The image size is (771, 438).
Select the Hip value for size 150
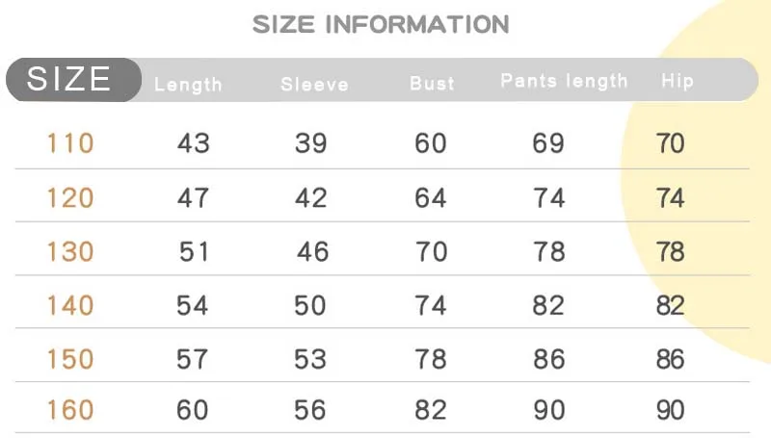click(x=670, y=359)
